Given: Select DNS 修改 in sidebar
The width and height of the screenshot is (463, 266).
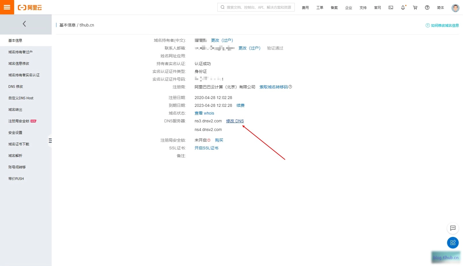Looking at the screenshot, I should (26, 86).
